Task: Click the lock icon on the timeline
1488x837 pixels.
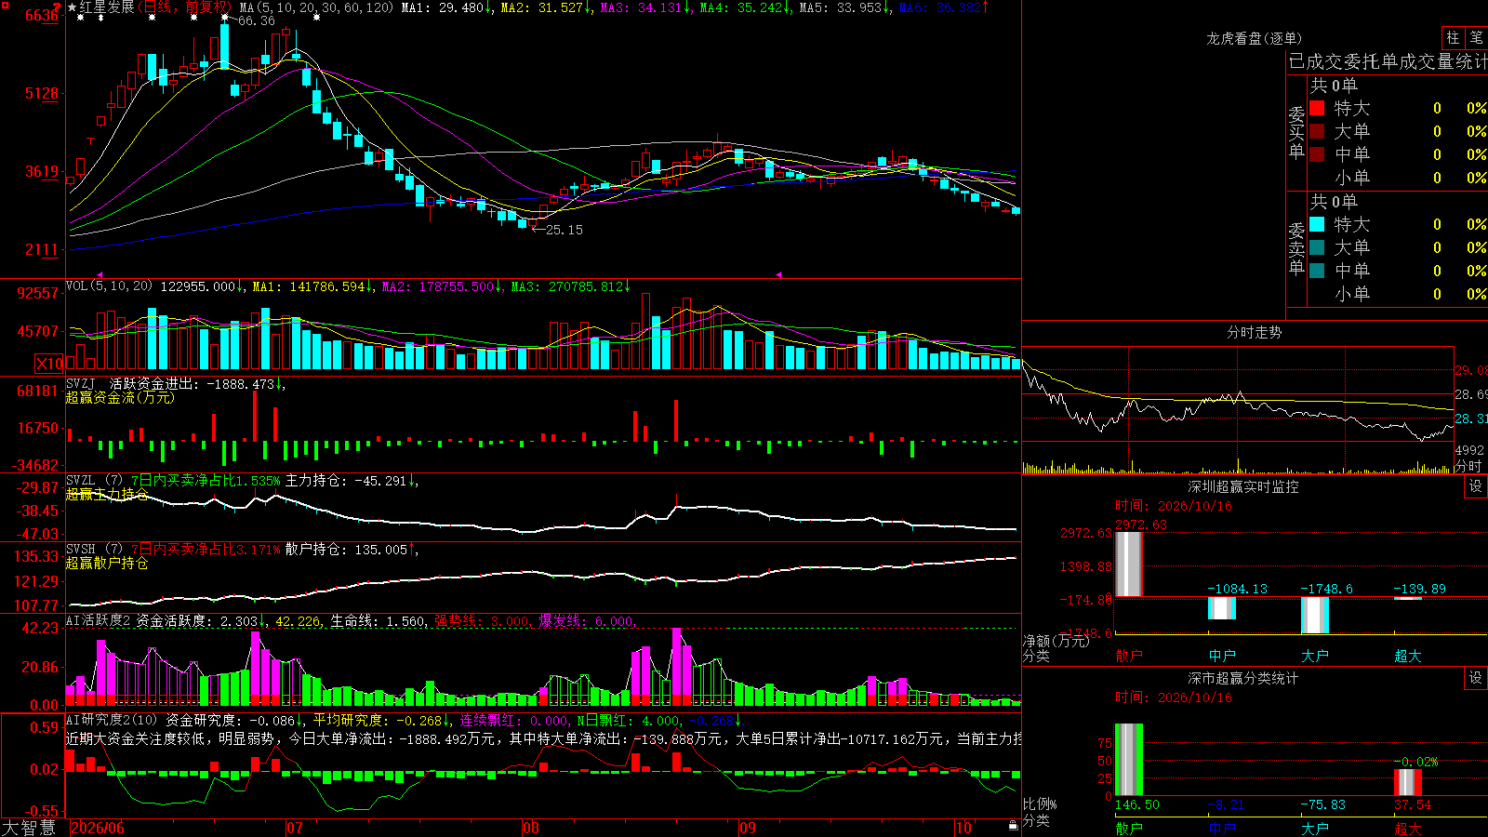Action: click(1014, 825)
